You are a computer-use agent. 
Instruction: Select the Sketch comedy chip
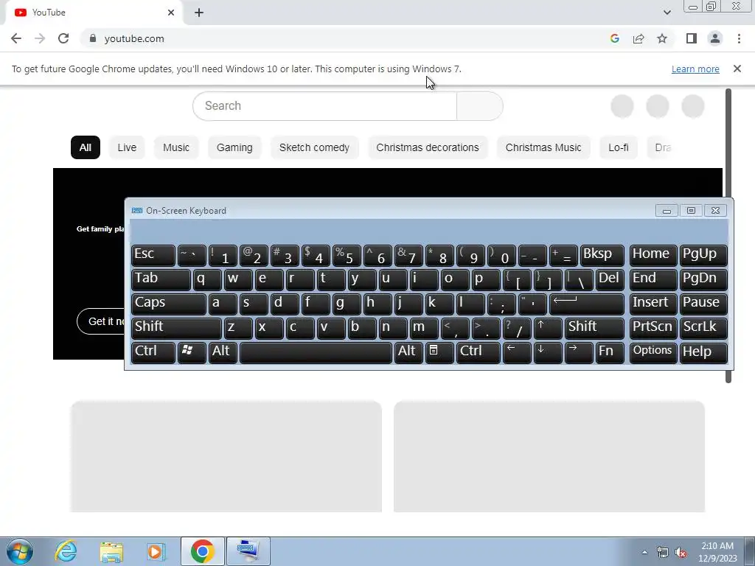point(314,147)
